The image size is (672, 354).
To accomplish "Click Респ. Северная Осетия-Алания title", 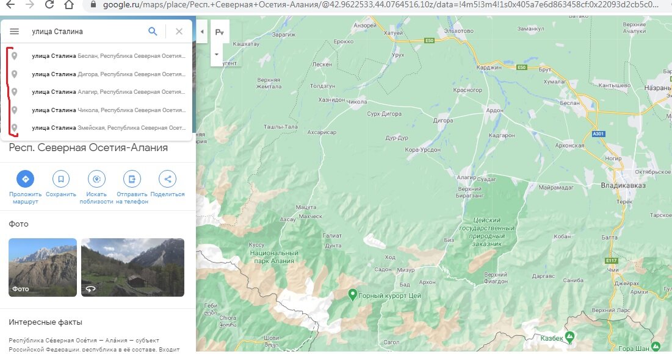I will pos(89,148).
